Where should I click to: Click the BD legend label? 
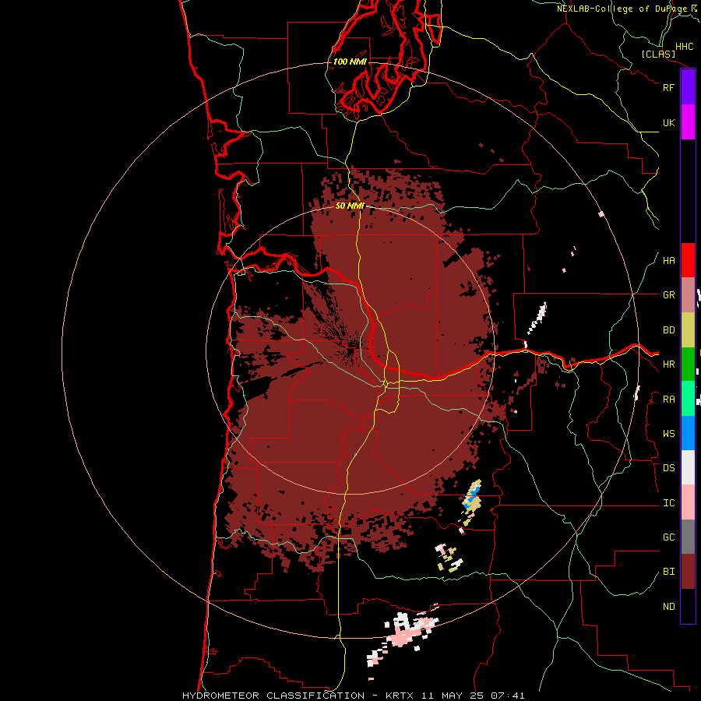[x=668, y=330]
